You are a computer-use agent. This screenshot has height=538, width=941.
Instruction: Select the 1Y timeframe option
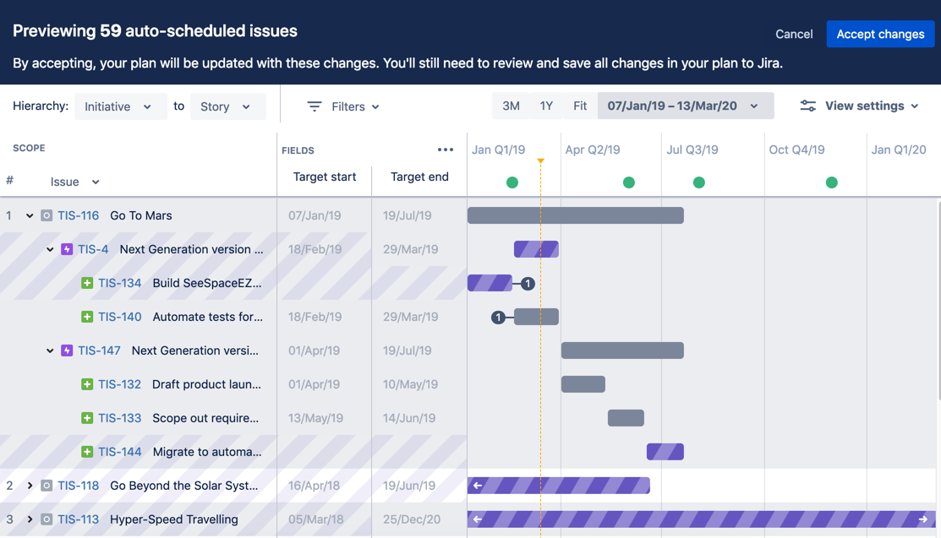[x=546, y=106]
